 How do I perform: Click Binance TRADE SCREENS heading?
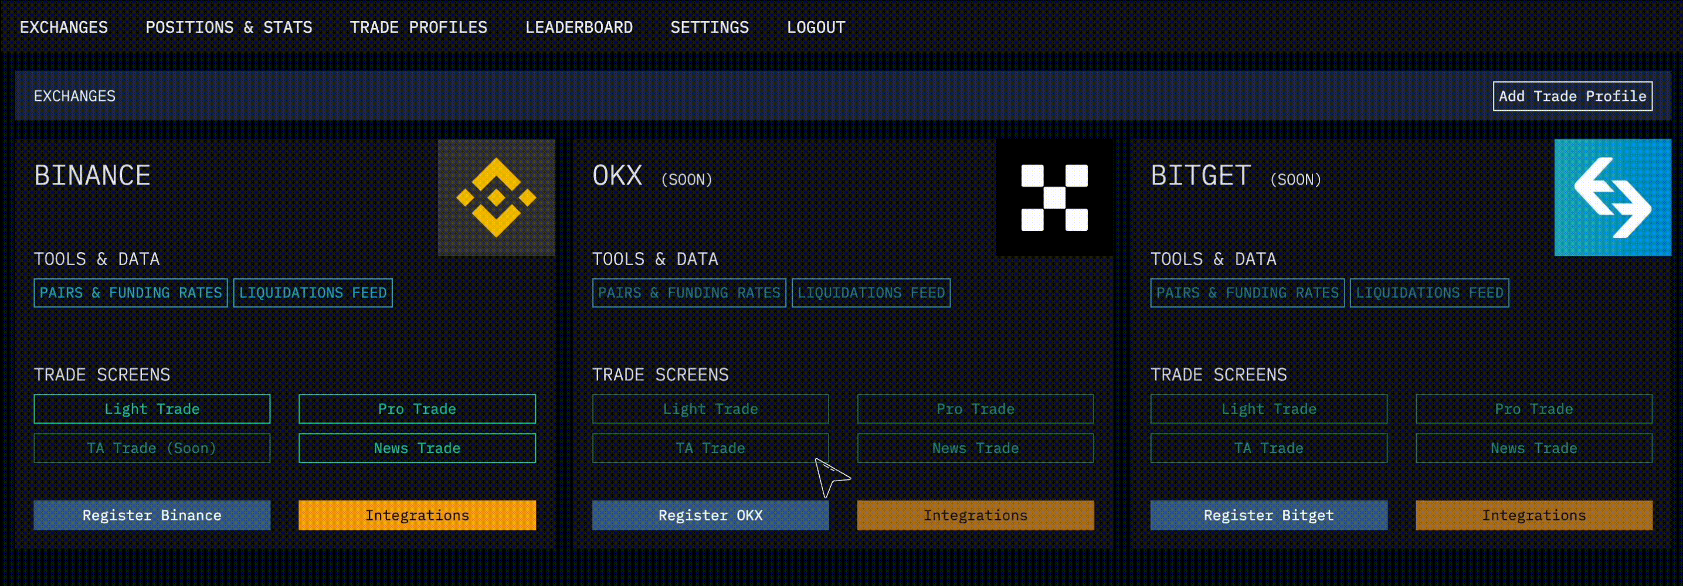102,374
